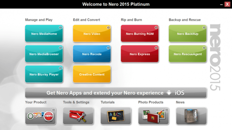Click the info icon on Nero RescueAgent

click(x=204, y=48)
